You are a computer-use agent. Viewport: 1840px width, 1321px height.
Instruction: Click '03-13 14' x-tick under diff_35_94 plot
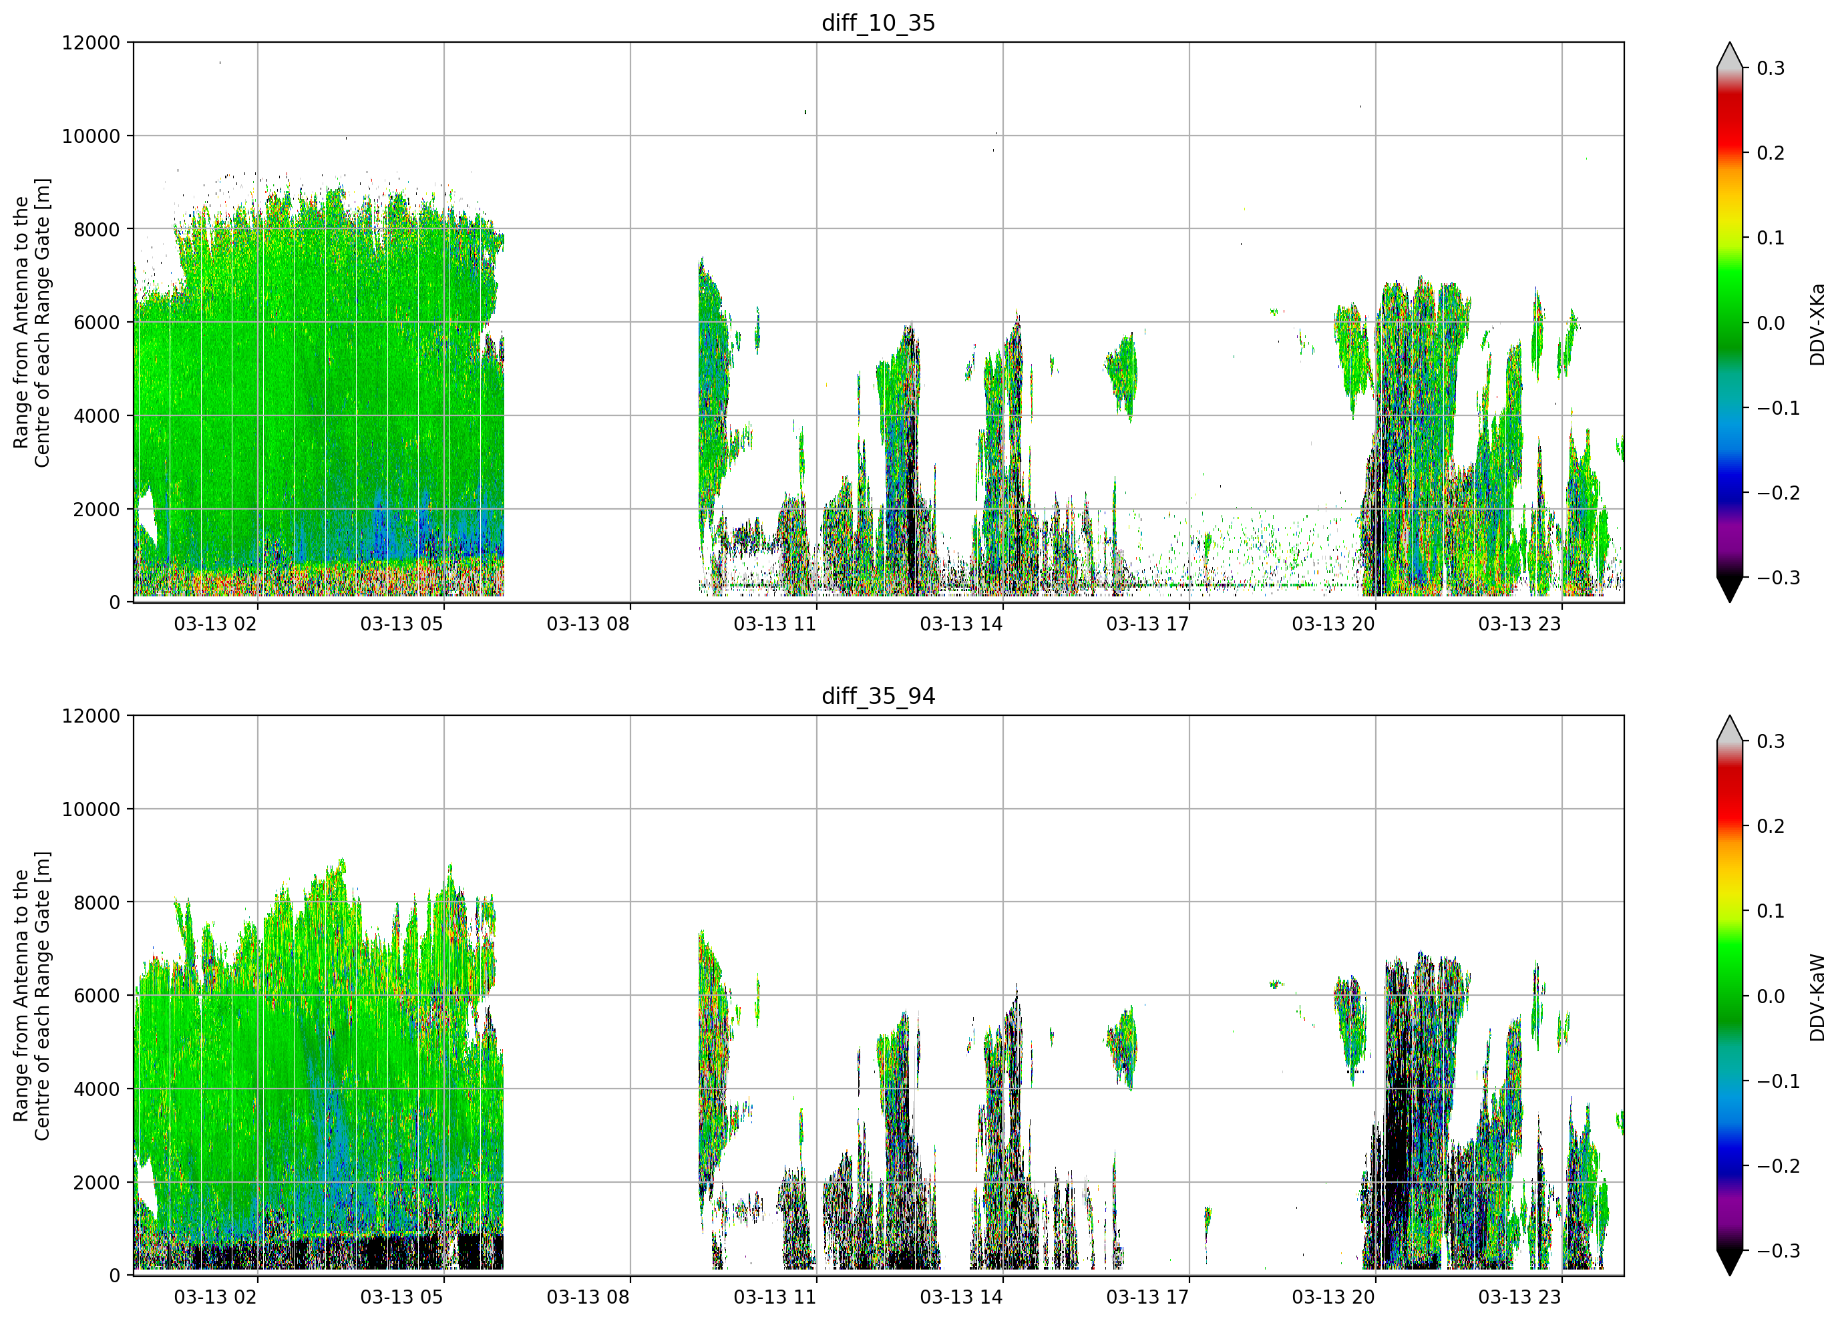[x=961, y=1298]
